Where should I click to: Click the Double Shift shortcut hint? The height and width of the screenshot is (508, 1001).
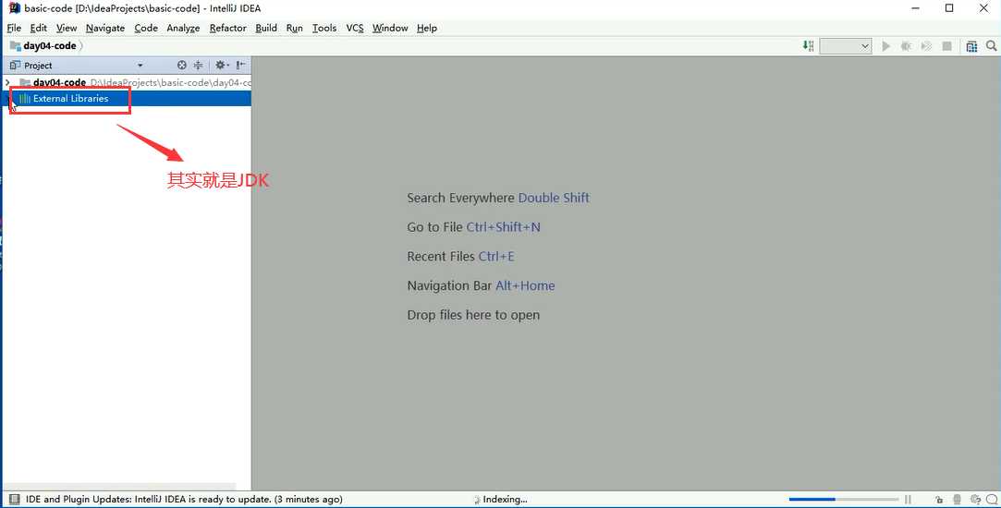click(554, 198)
